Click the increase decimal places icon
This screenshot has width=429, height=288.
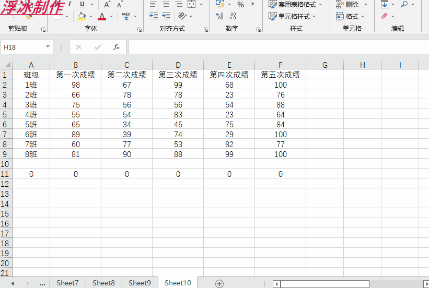(x=219, y=16)
